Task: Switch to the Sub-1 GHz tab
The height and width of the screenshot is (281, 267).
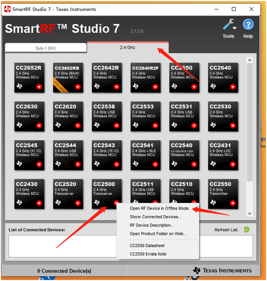Action: click(x=46, y=48)
